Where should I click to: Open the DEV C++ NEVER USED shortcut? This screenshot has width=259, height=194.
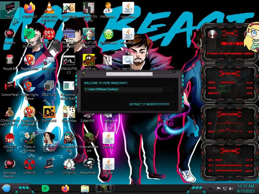(49, 36)
